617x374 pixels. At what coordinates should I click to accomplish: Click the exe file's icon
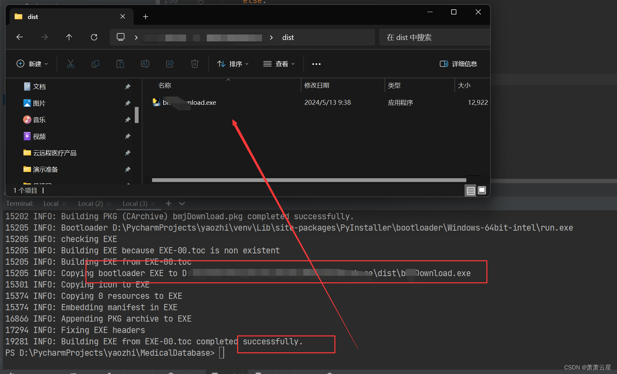[156, 102]
